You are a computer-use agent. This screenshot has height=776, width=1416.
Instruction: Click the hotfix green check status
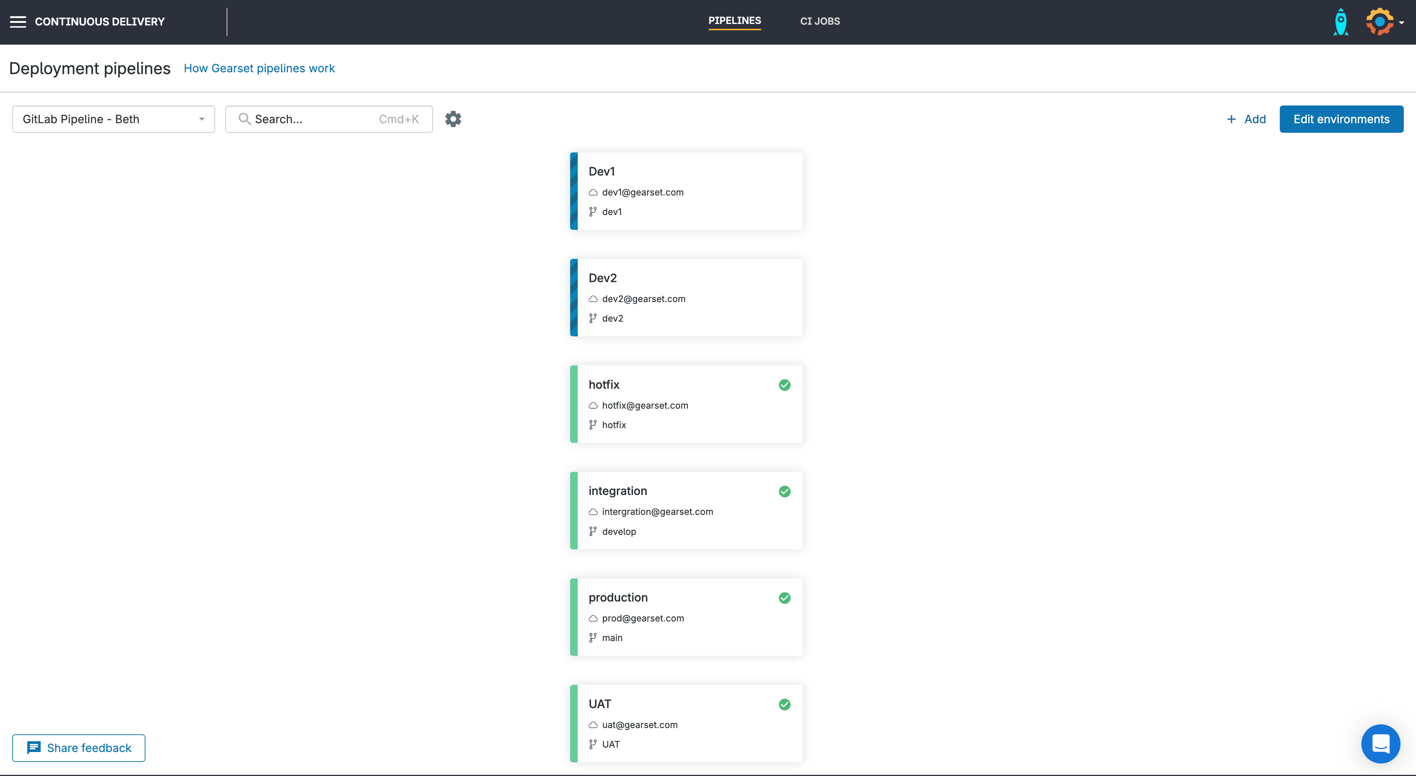coord(784,385)
